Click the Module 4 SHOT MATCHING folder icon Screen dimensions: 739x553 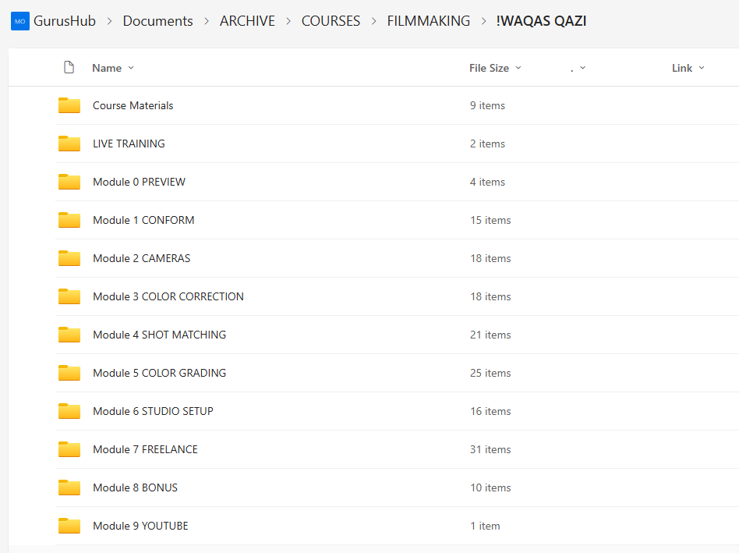tap(69, 335)
